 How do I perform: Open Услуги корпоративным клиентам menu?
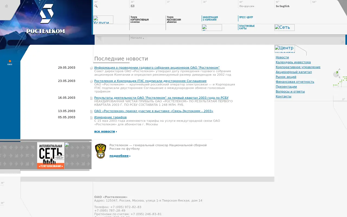pyautogui.click(x=139, y=19)
